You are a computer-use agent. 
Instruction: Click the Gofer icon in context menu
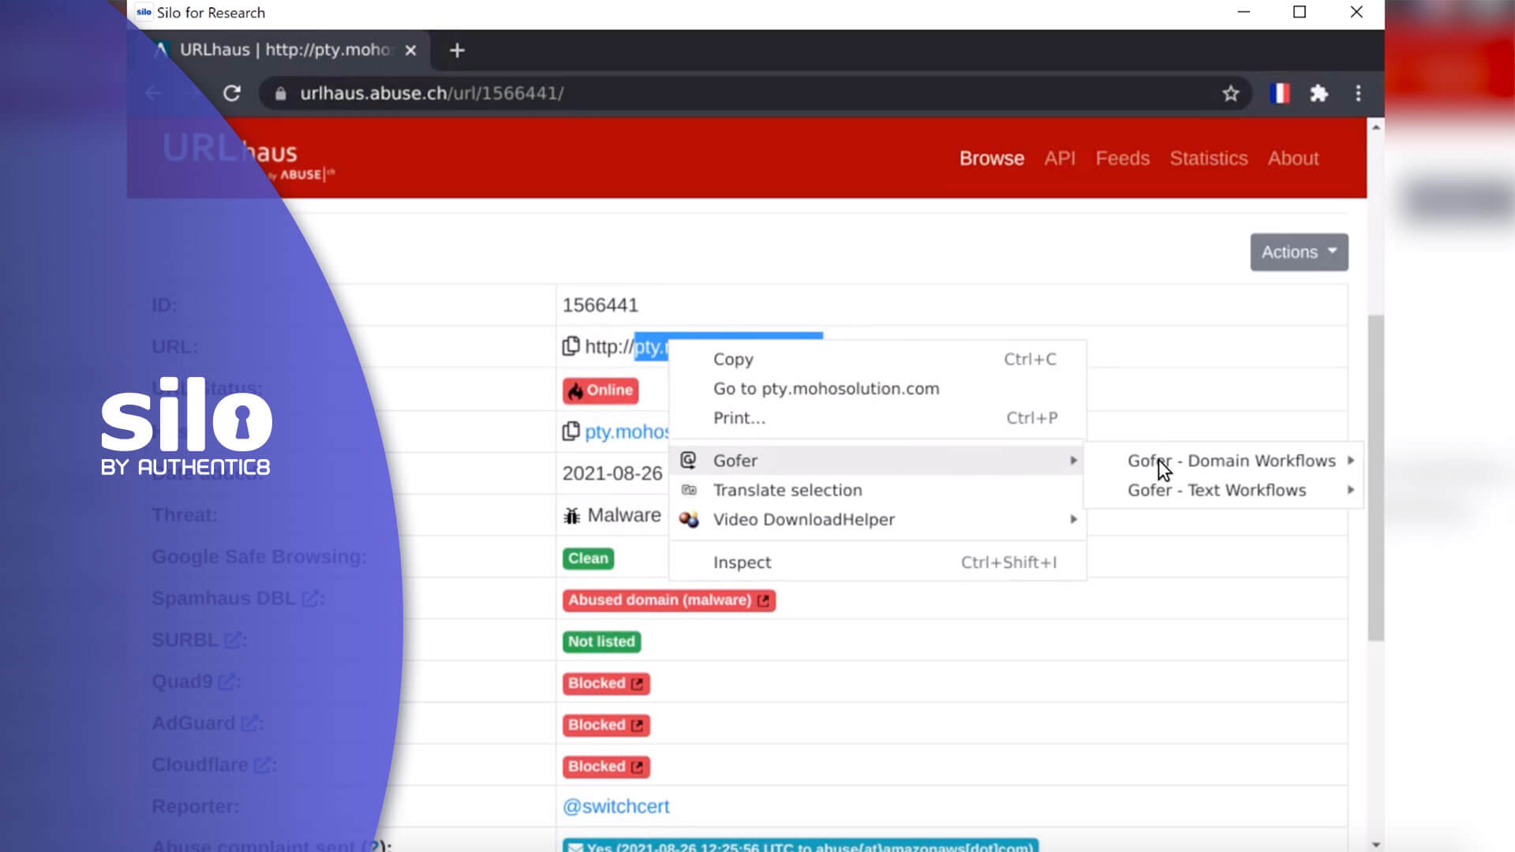click(x=688, y=460)
